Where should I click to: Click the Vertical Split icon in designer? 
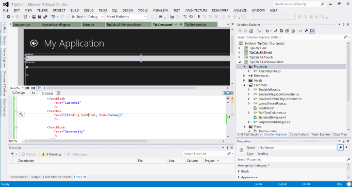(224, 93)
